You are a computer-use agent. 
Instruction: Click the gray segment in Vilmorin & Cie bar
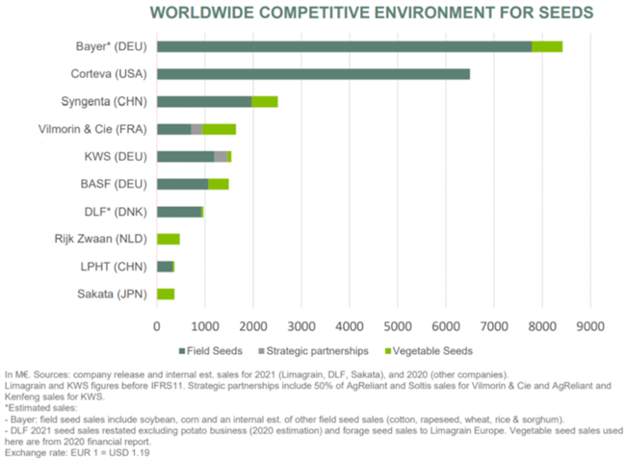[196, 129]
